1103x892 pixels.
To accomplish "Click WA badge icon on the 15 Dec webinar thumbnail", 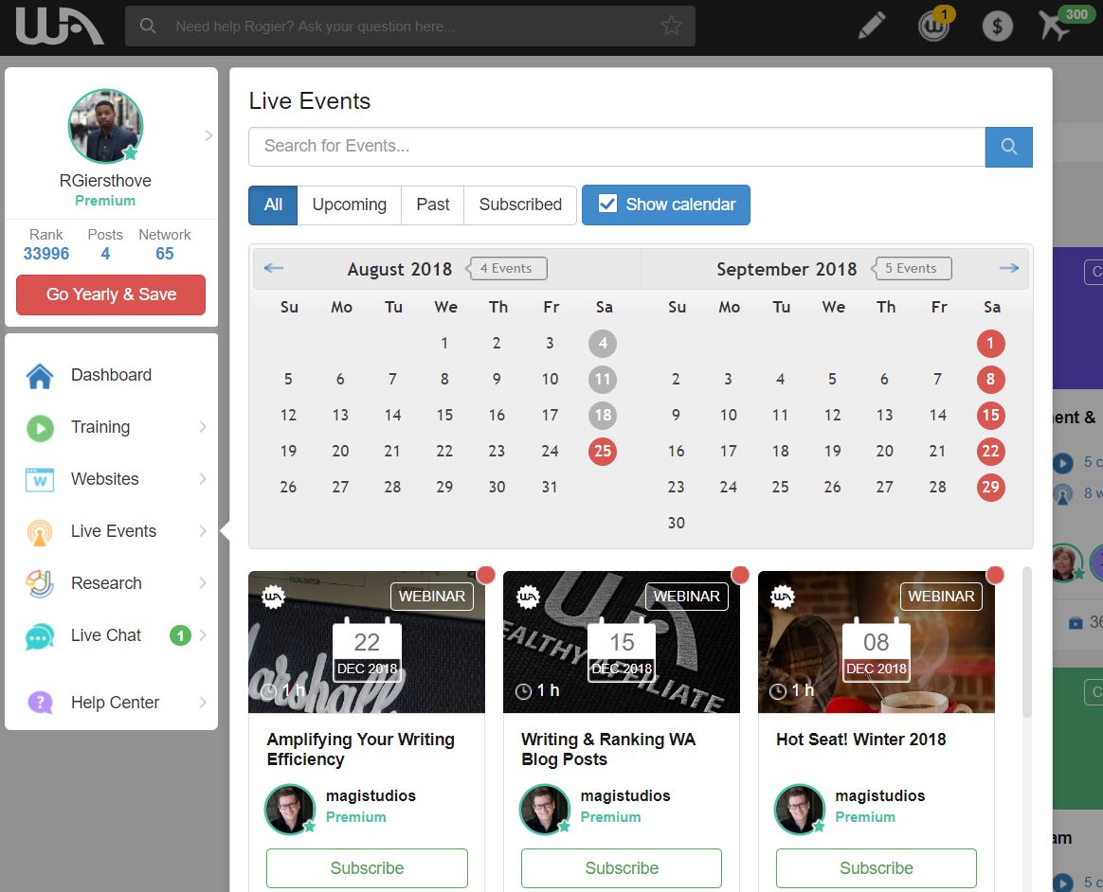I will [529, 597].
